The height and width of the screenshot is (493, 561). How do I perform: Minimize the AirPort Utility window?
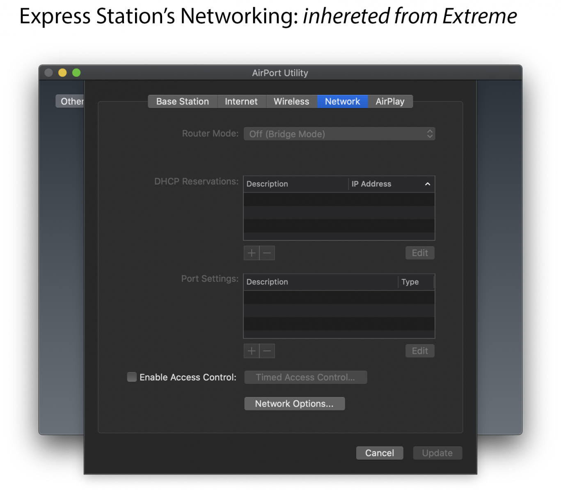(62, 73)
